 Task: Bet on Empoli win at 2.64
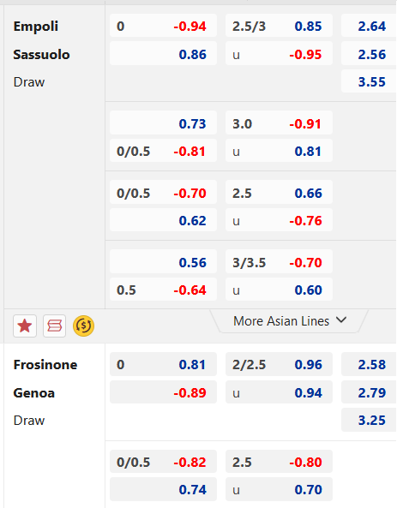click(x=369, y=26)
